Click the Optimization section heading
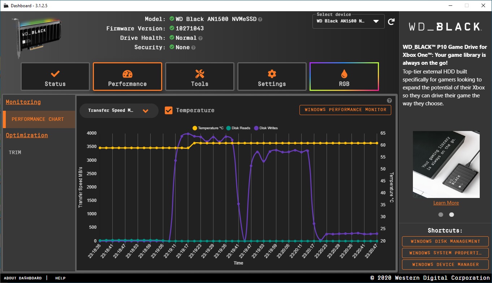492x283 pixels. [x=27, y=135]
